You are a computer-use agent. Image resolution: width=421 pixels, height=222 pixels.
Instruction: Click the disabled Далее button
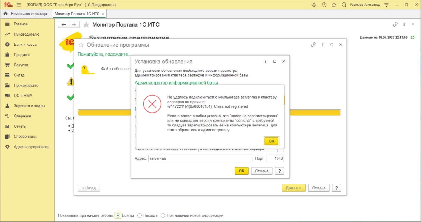[294, 188]
